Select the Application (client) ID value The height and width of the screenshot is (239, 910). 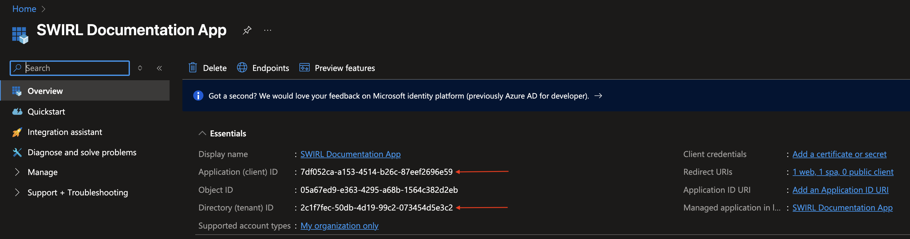[376, 172]
